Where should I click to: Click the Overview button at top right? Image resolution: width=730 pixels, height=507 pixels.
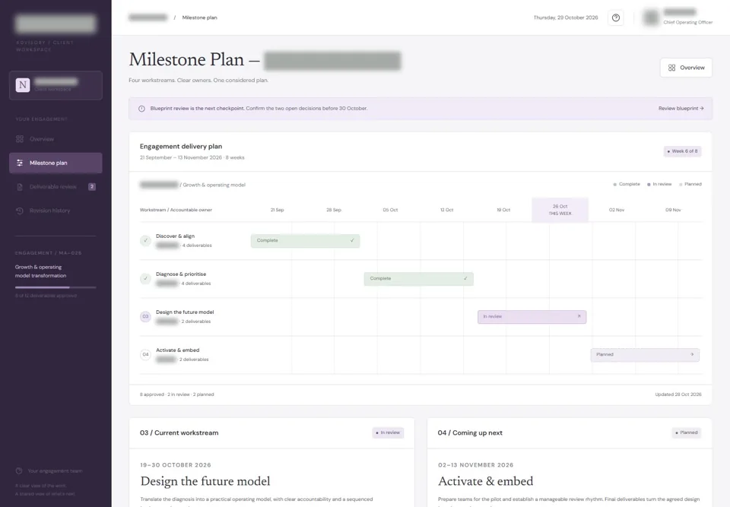[x=686, y=68]
